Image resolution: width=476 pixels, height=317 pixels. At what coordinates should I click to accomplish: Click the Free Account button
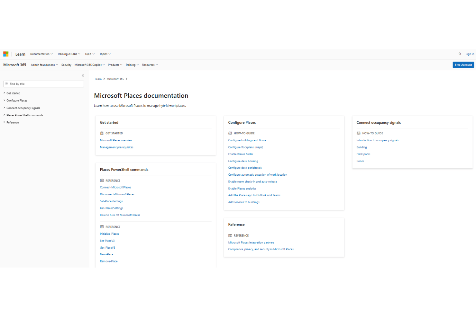pyautogui.click(x=463, y=65)
